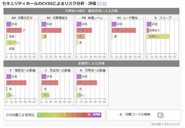The image size is (185, 128).
Task: Select the なし bar in integrity impact chart
Action: pos(45,95)
